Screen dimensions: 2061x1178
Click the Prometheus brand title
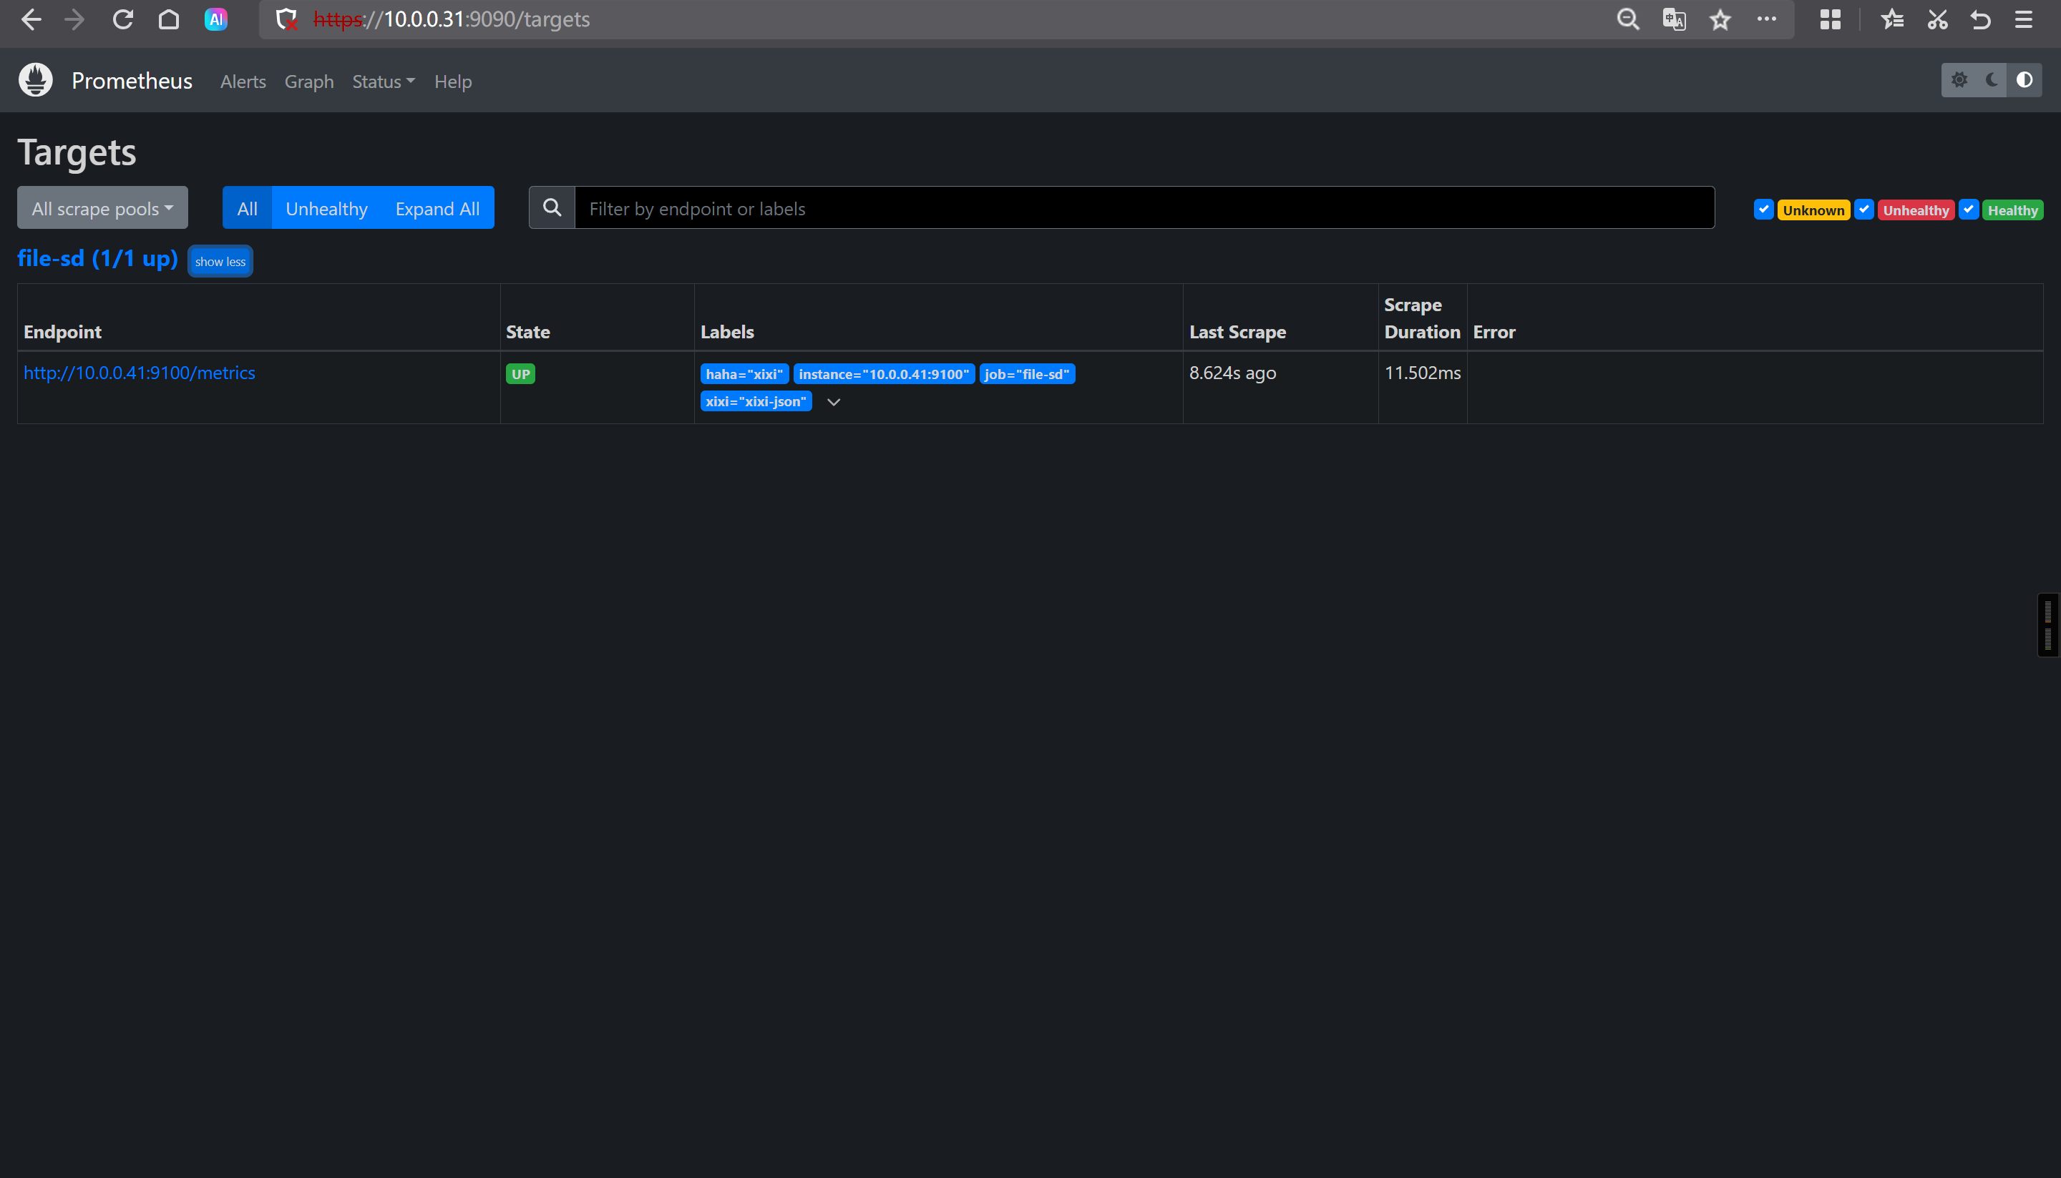click(x=132, y=81)
